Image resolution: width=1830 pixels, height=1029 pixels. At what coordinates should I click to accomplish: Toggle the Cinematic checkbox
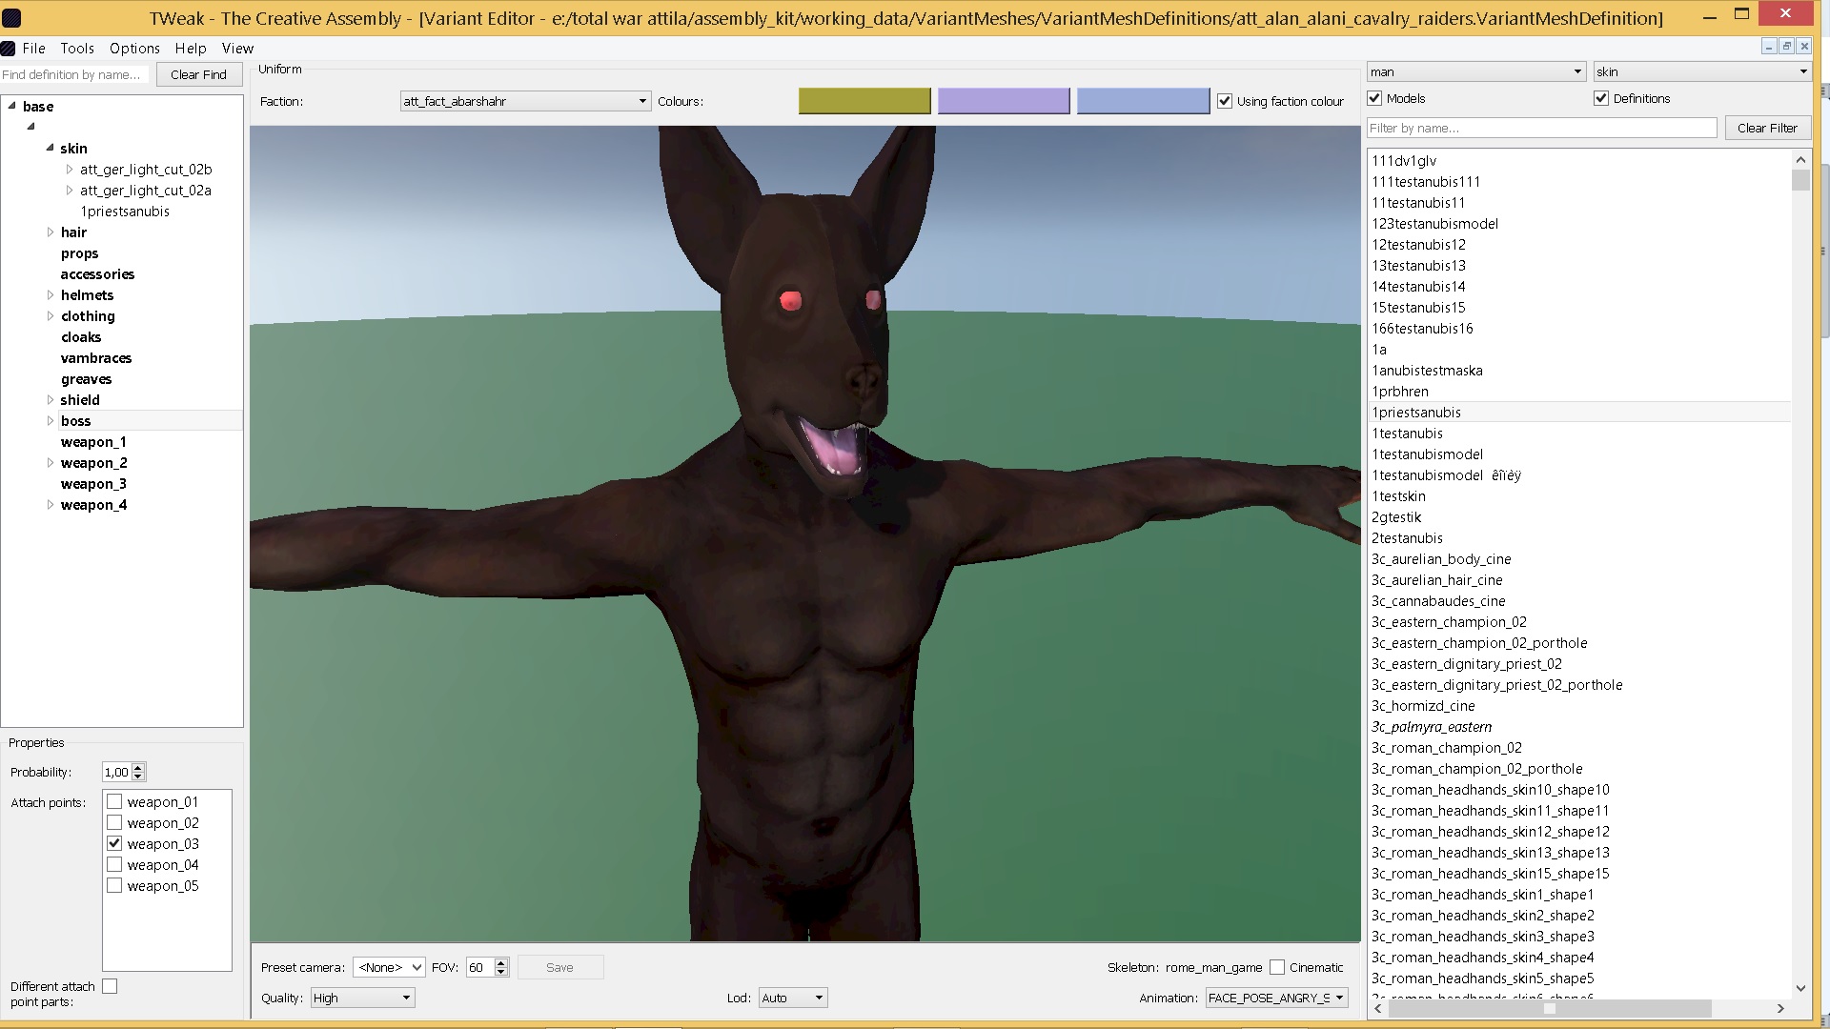1277,967
